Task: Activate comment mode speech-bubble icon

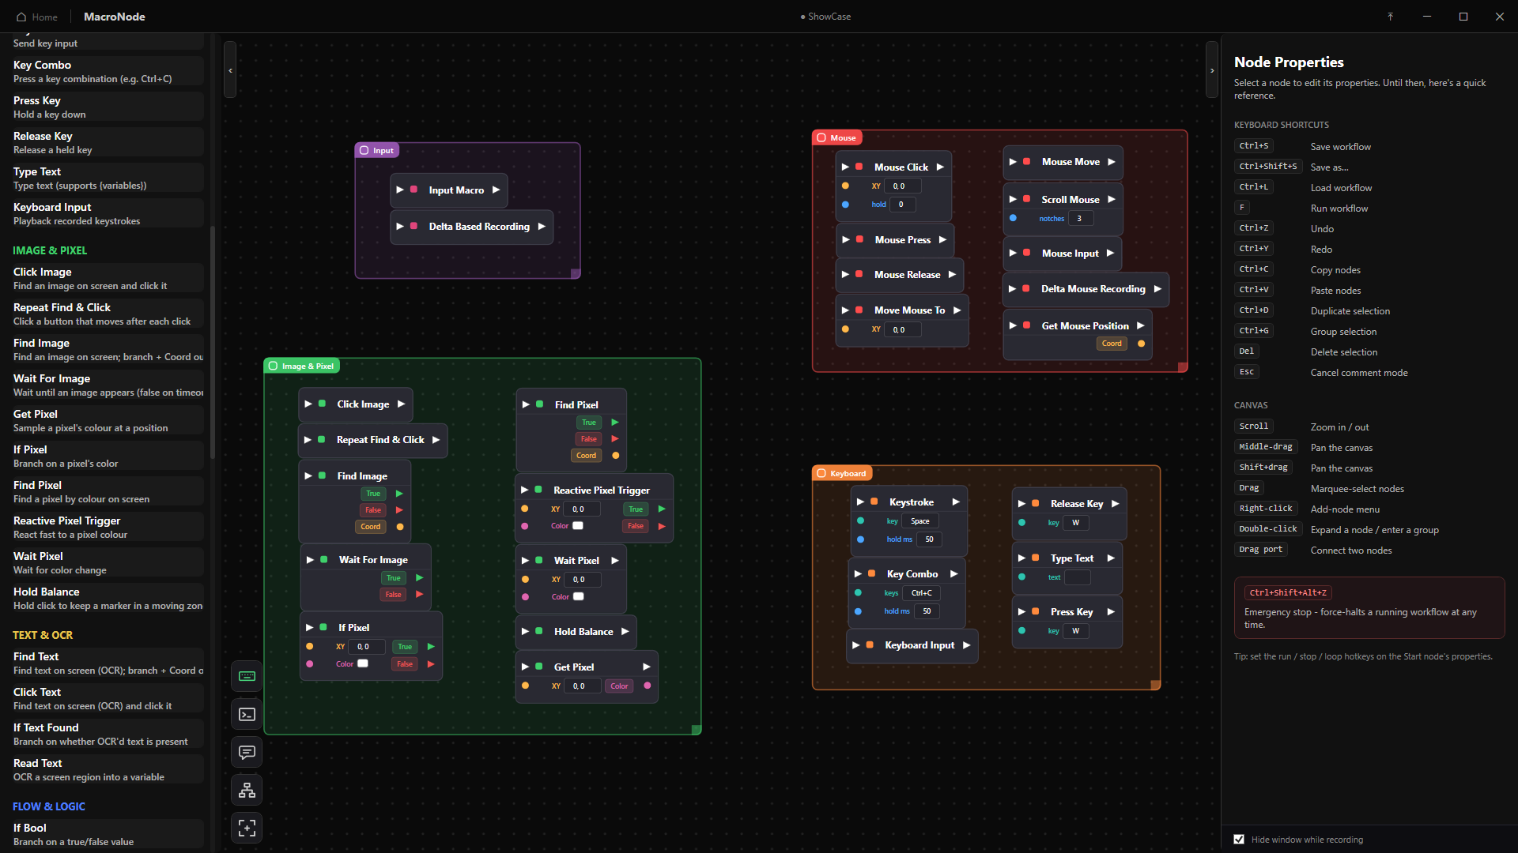Action: click(x=247, y=752)
